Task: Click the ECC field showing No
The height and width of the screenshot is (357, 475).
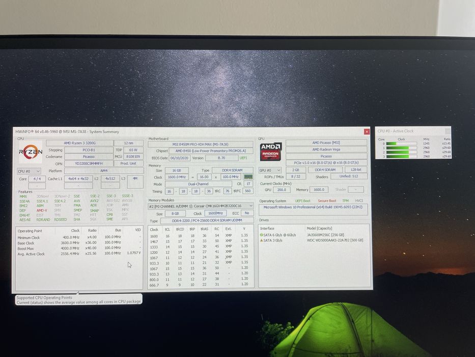Action: pyautogui.click(x=247, y=213)
